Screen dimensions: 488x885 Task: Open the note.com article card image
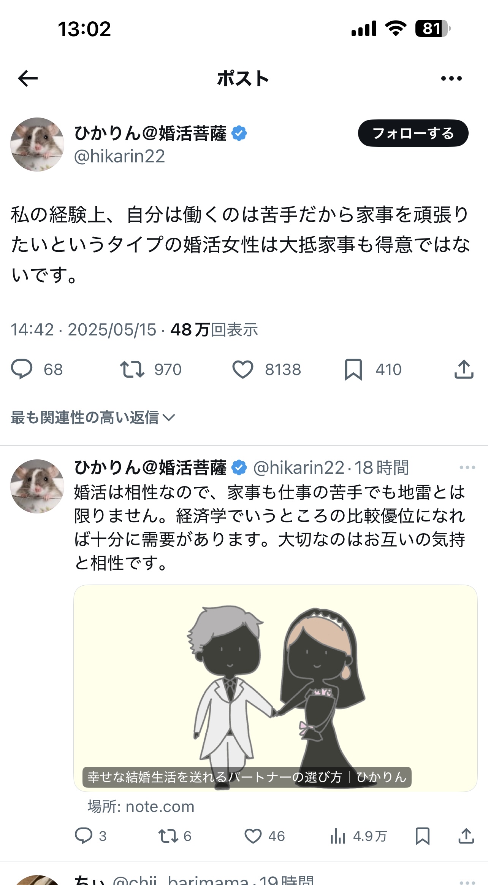(x=275, y=688)
